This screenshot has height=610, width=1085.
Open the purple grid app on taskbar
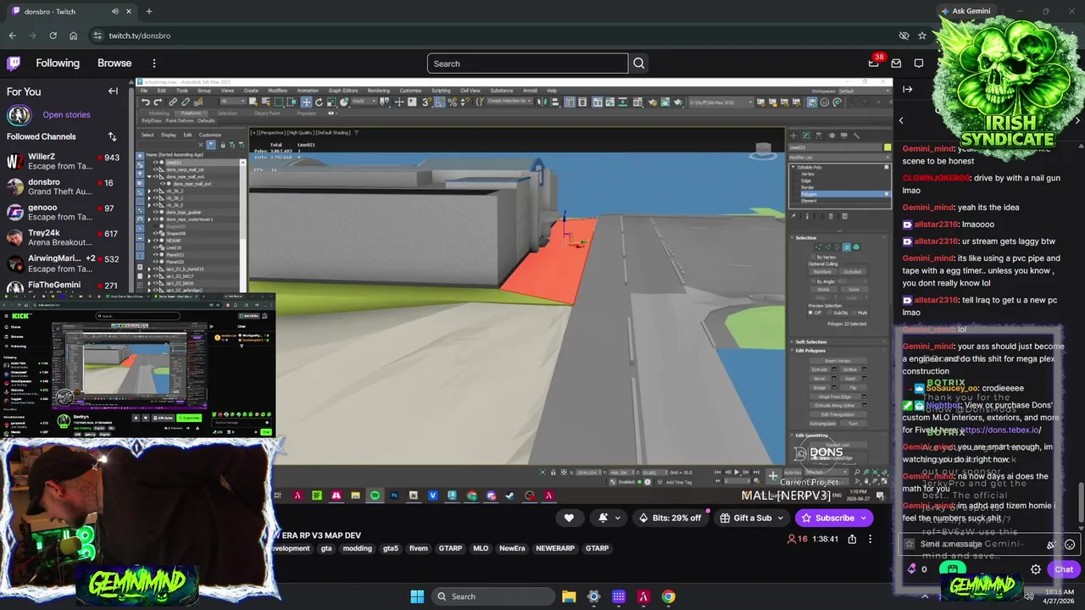619,596
